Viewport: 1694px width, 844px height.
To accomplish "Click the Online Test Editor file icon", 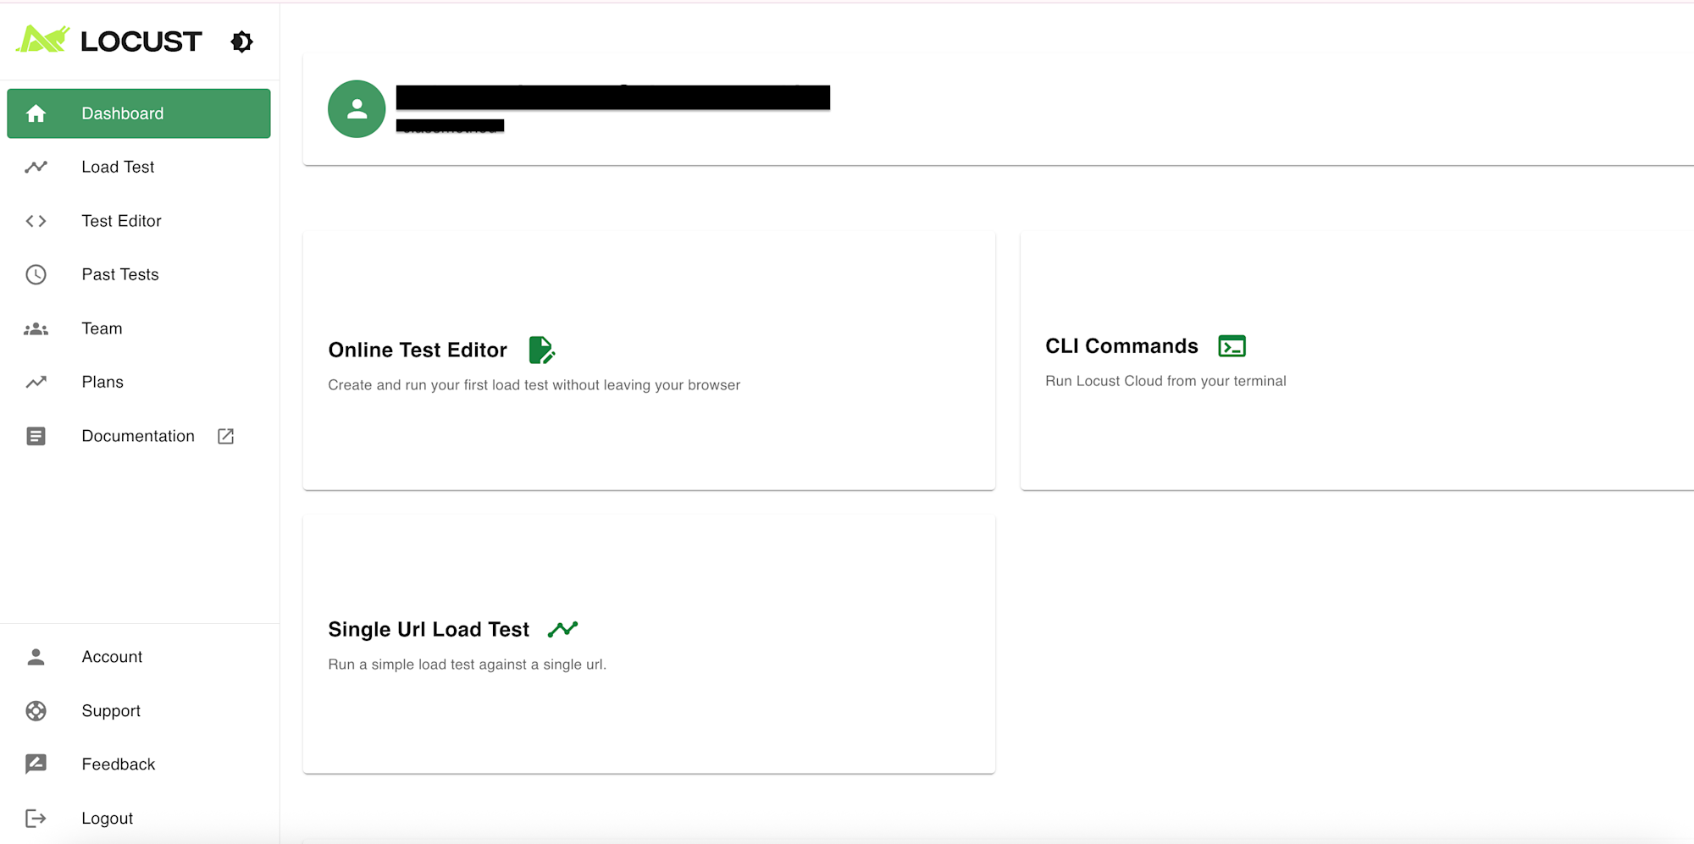I will pyautogui.click(x=541, y=350).
